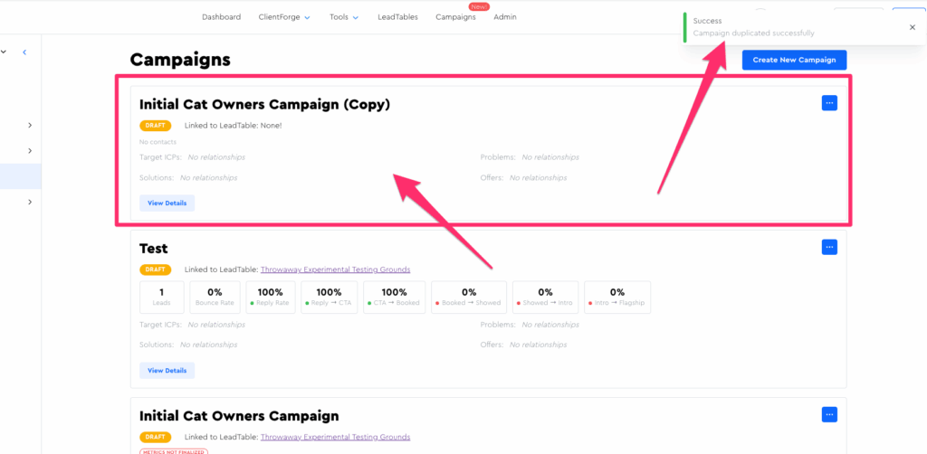927x454 pixels.
Task: View details of the copied campaign
Action: [167, 203]
